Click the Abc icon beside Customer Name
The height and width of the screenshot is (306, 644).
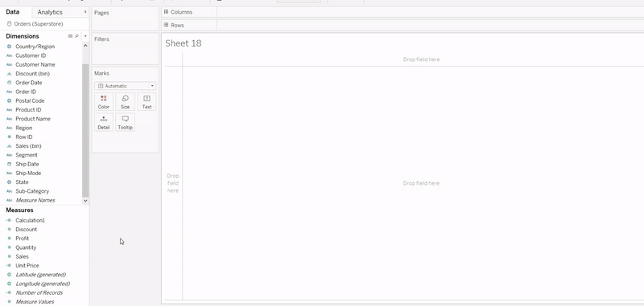(x=9, y=65)
